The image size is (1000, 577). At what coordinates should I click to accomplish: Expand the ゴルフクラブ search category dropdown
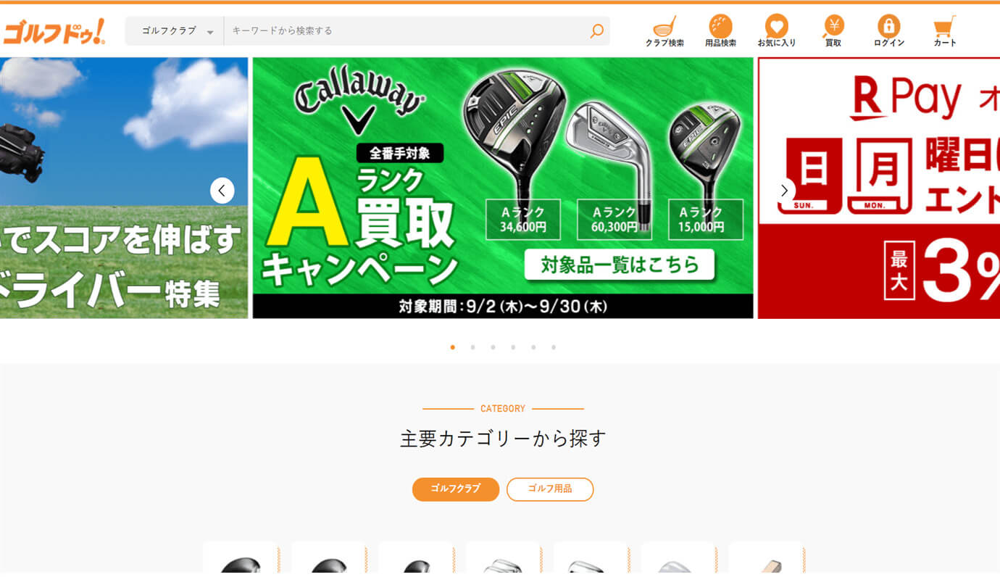click(x=175, y=31)
